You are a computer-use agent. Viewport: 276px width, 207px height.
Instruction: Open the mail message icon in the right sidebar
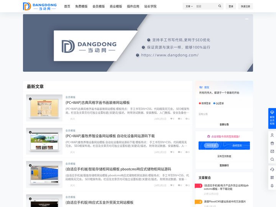[x=272, y=151]
